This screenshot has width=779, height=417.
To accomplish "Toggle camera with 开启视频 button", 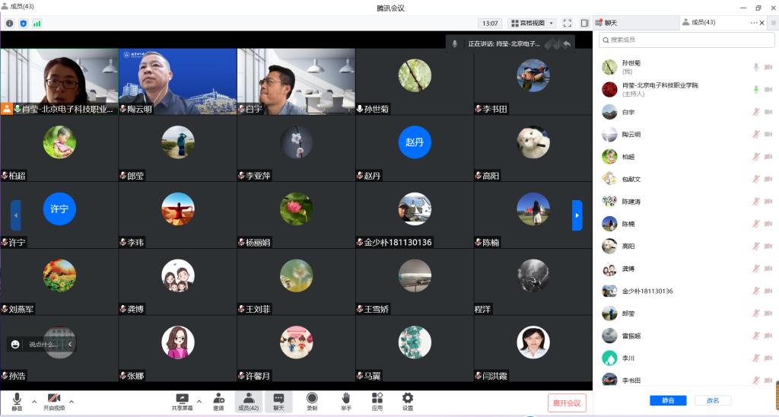I will [x=54, y=401].
